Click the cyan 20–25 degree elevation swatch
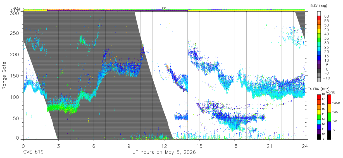The width and height of the screenshot is (343, 158). [319, 49]
